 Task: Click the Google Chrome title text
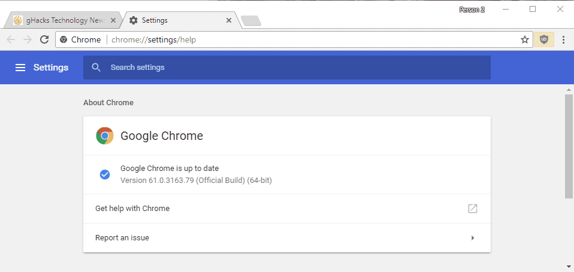(161, 136)
